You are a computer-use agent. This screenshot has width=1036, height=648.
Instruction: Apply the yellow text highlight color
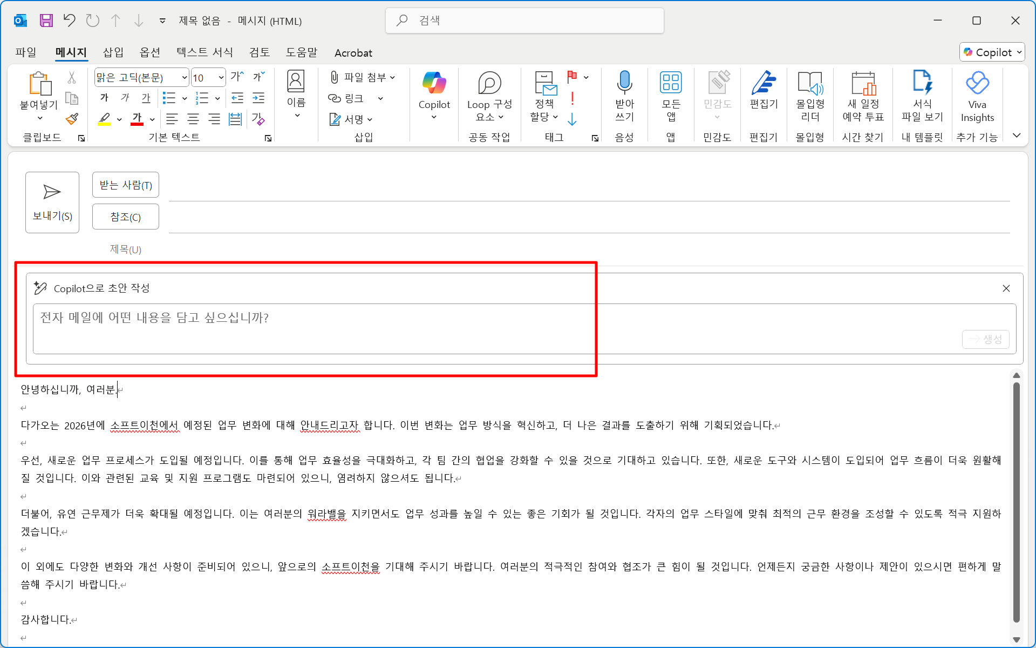tap(105, 119)
